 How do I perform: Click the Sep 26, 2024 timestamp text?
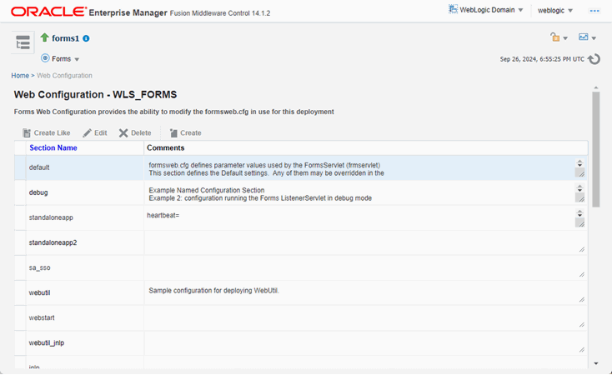click(x=542, y=59)
